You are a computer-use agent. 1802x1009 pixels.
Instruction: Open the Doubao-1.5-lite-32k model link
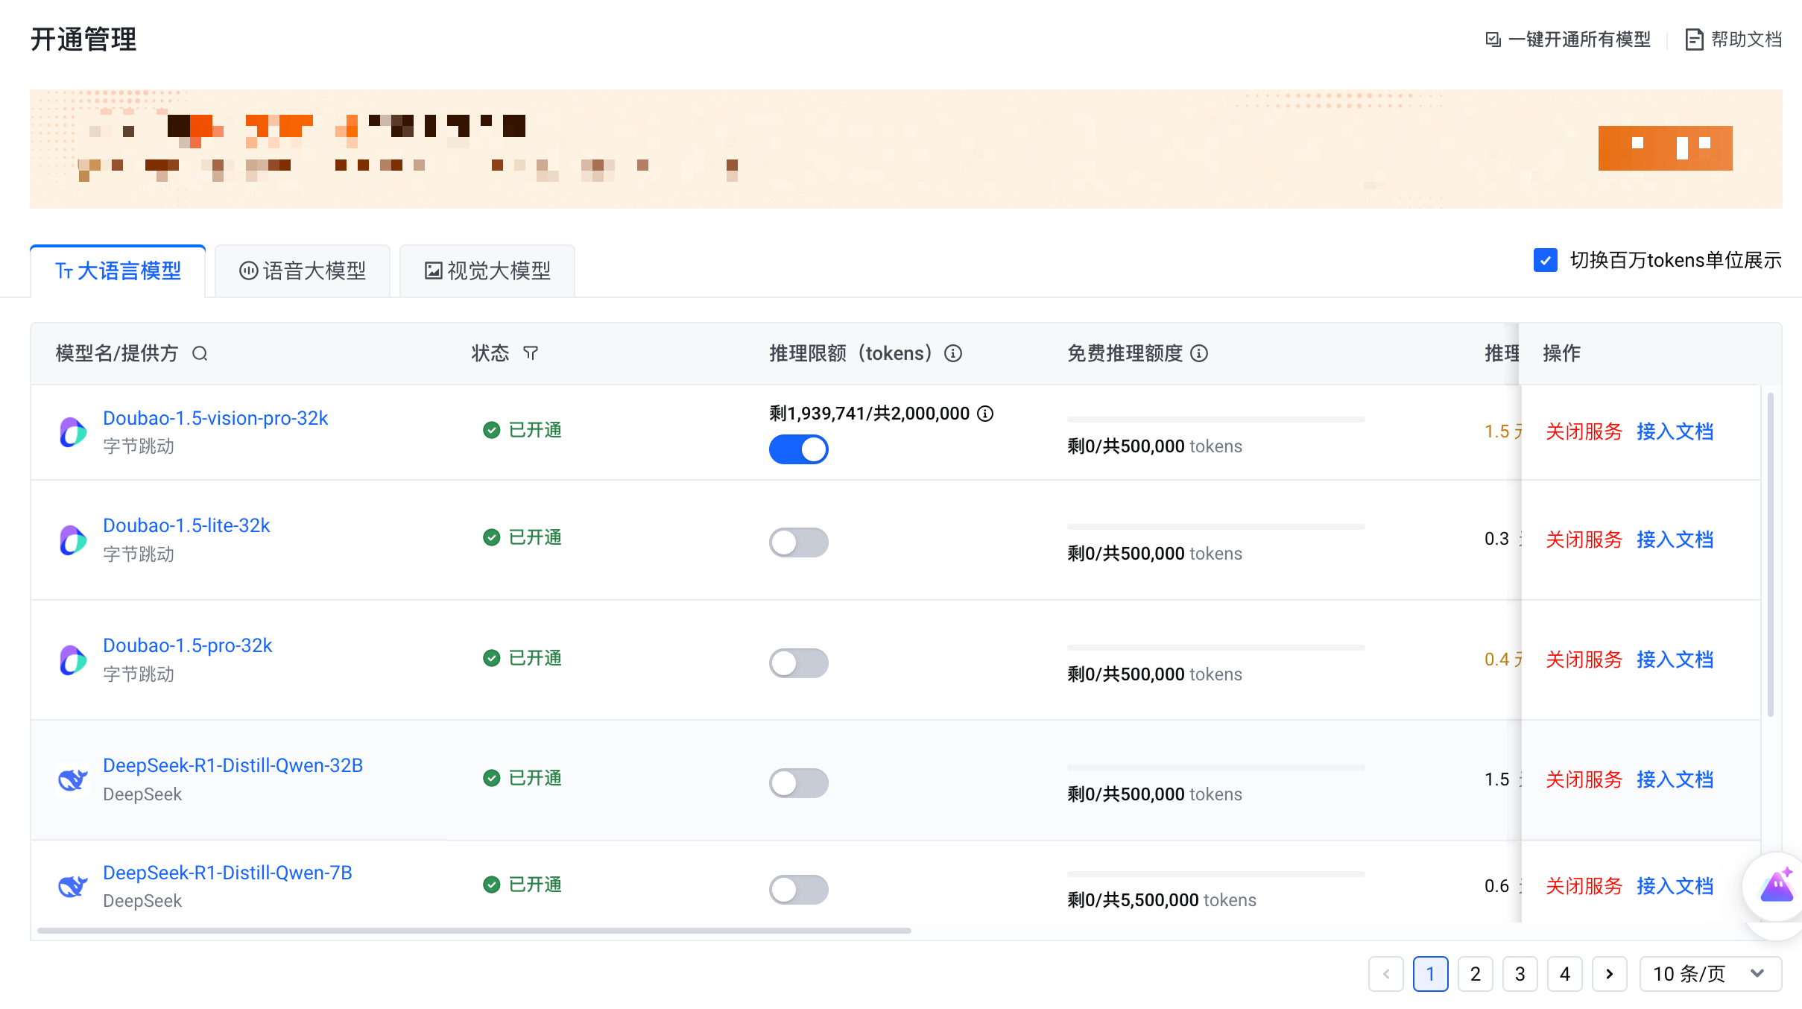pos(186,526)
